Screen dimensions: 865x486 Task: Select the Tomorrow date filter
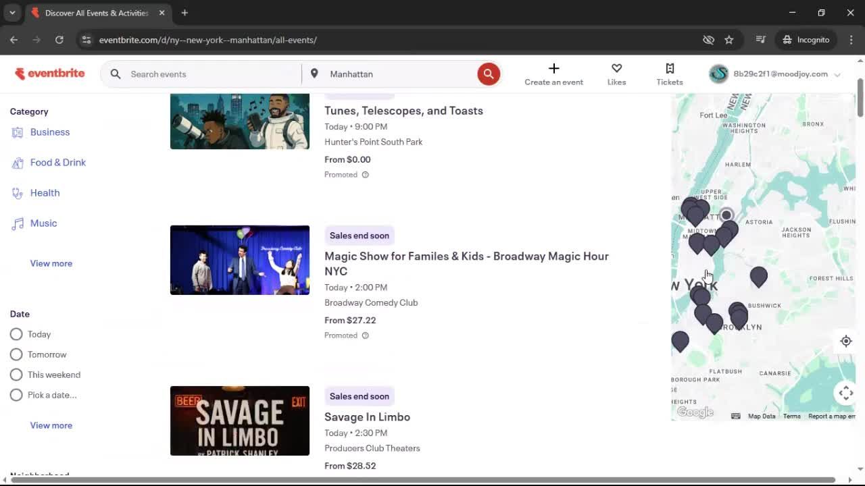16,354
